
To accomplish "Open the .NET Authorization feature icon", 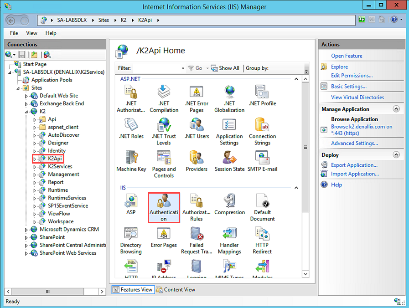I will 131,98.
